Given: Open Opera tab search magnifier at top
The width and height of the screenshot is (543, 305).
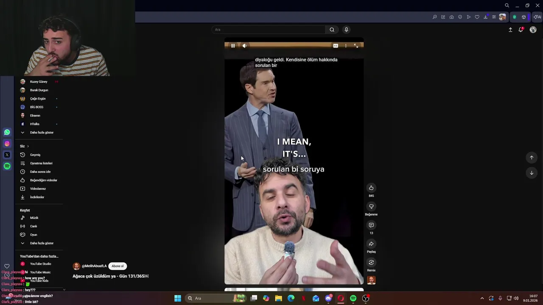Looking at the screenshot, I should (x=507, y=6).
